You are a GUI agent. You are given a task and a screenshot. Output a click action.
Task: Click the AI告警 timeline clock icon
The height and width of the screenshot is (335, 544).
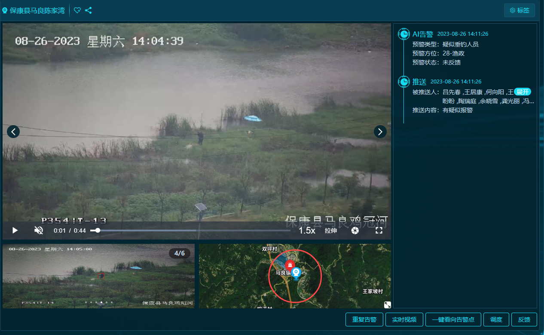pyautogui.click(x=404, y=34)
